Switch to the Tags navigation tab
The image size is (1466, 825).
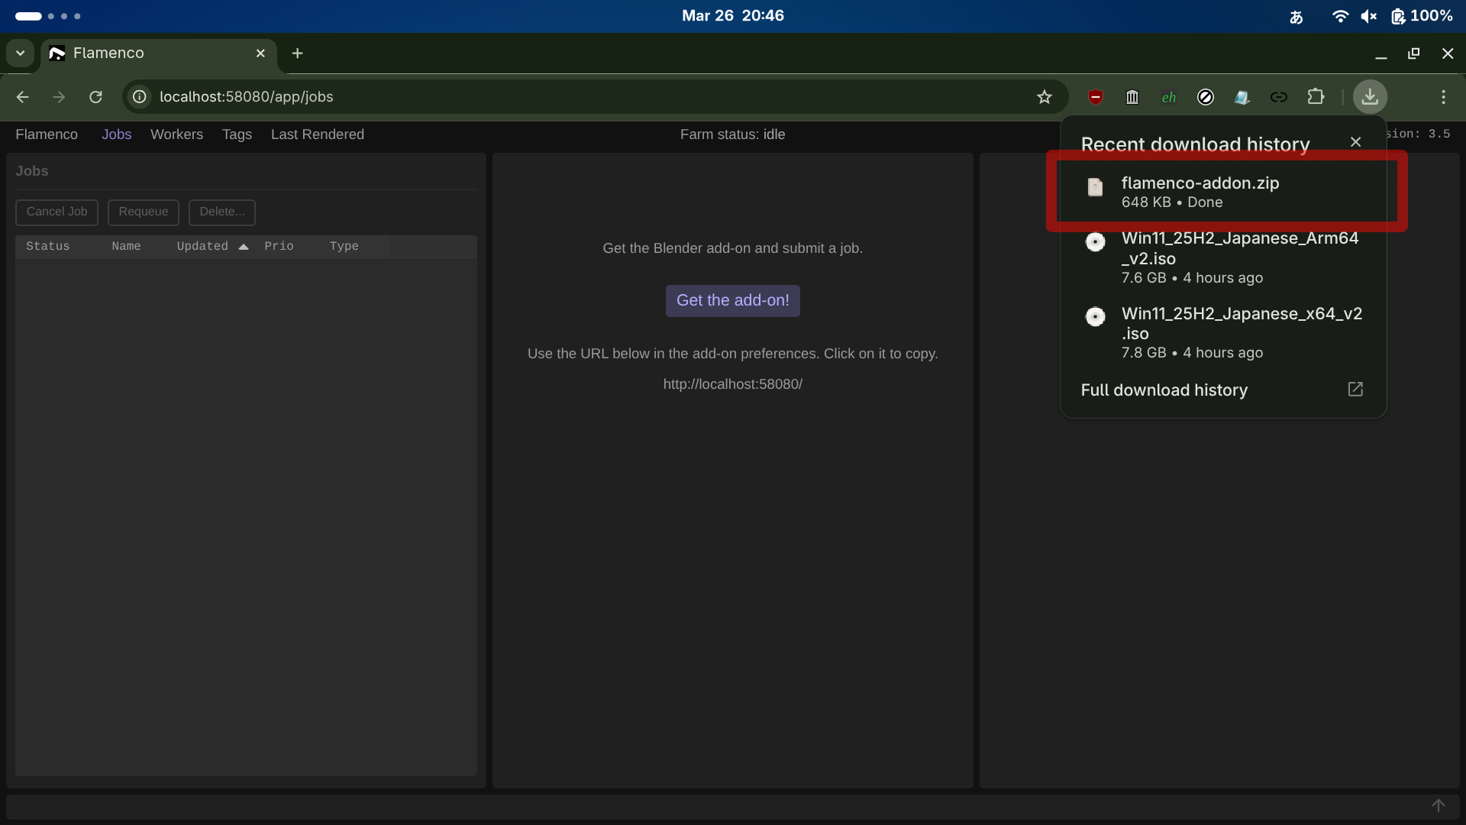click(x=237, y=134)
